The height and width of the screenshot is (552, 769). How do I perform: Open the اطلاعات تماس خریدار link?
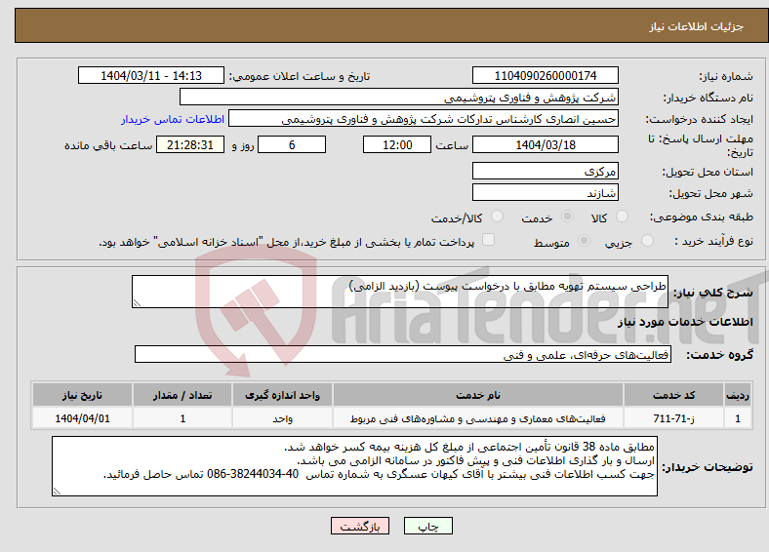[173, 119]
